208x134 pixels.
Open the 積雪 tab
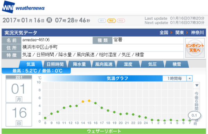tap(177, 64)
